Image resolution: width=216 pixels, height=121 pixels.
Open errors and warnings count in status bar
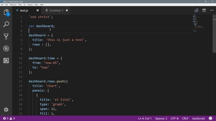pos(9,118)
